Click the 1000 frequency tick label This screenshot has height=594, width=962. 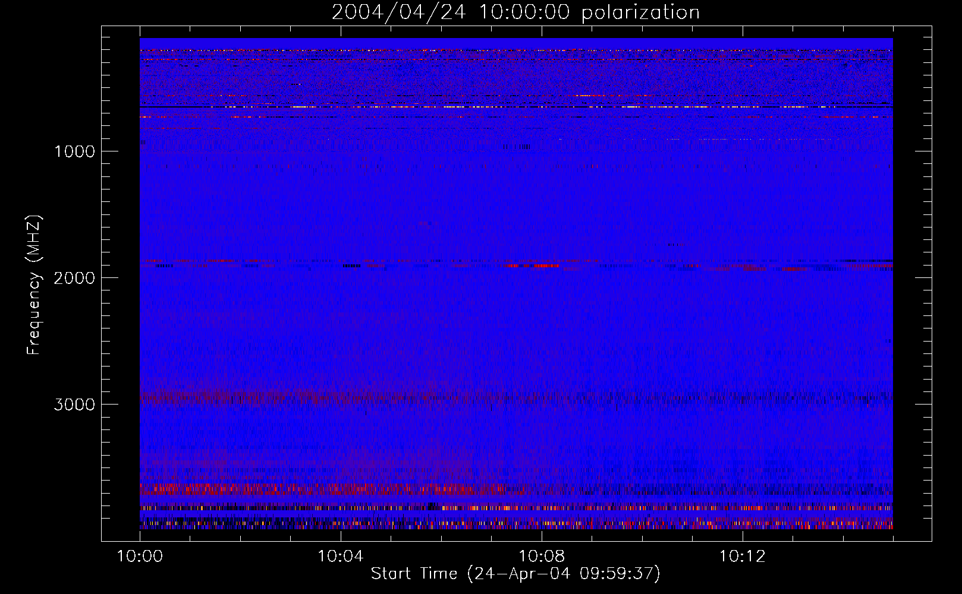(74, 151)
